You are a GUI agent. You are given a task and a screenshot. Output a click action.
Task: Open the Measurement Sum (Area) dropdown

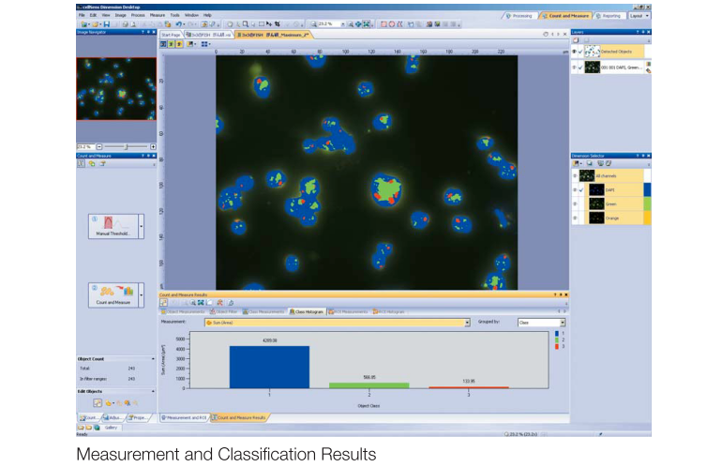[467, 322]
